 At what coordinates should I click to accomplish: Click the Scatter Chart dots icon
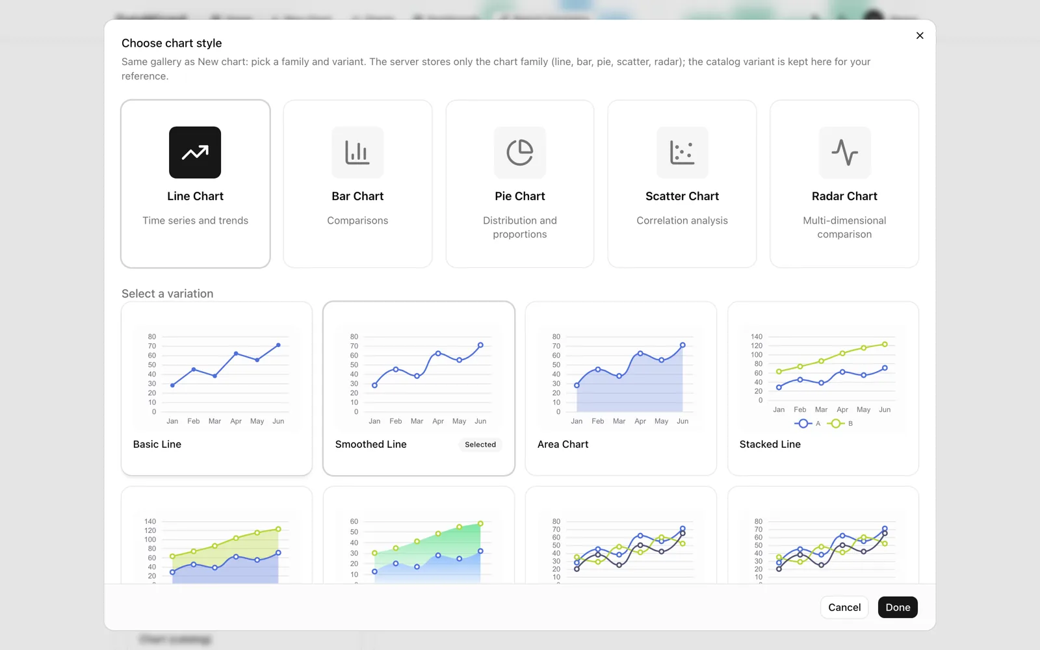point(682,152)
